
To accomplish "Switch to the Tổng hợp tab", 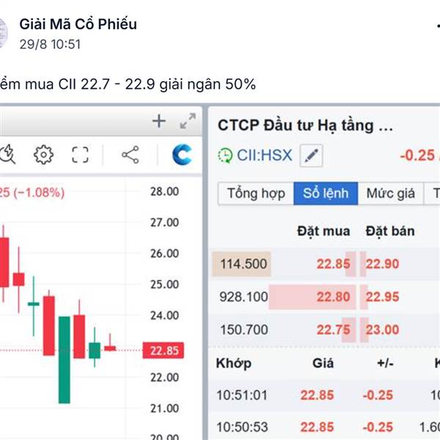I will [x=255, y=194].
